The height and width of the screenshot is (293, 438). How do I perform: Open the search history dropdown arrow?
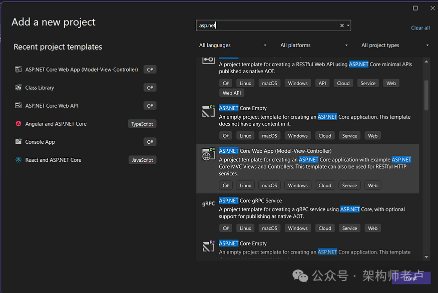(x=348, y=26)
